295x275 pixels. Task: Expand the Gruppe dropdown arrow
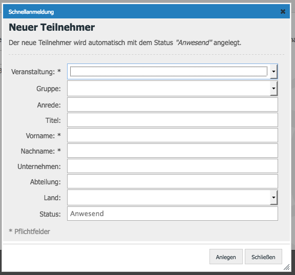(273, 89)
